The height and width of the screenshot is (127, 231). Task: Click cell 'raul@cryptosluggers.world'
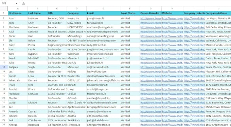pos(103,32)
